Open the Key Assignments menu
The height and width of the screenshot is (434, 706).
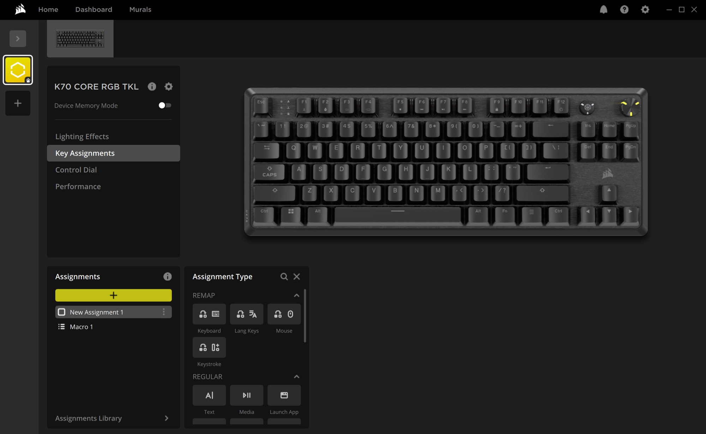85,153
